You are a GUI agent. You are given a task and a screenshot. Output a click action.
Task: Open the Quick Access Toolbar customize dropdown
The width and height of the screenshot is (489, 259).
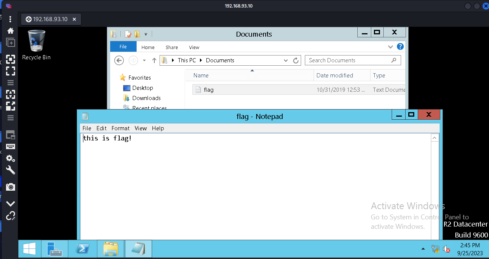point(146,34)
